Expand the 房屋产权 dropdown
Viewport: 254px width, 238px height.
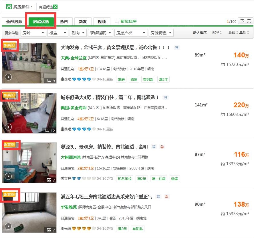coord(131,33)
